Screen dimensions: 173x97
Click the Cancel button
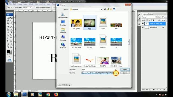[125, 73]
